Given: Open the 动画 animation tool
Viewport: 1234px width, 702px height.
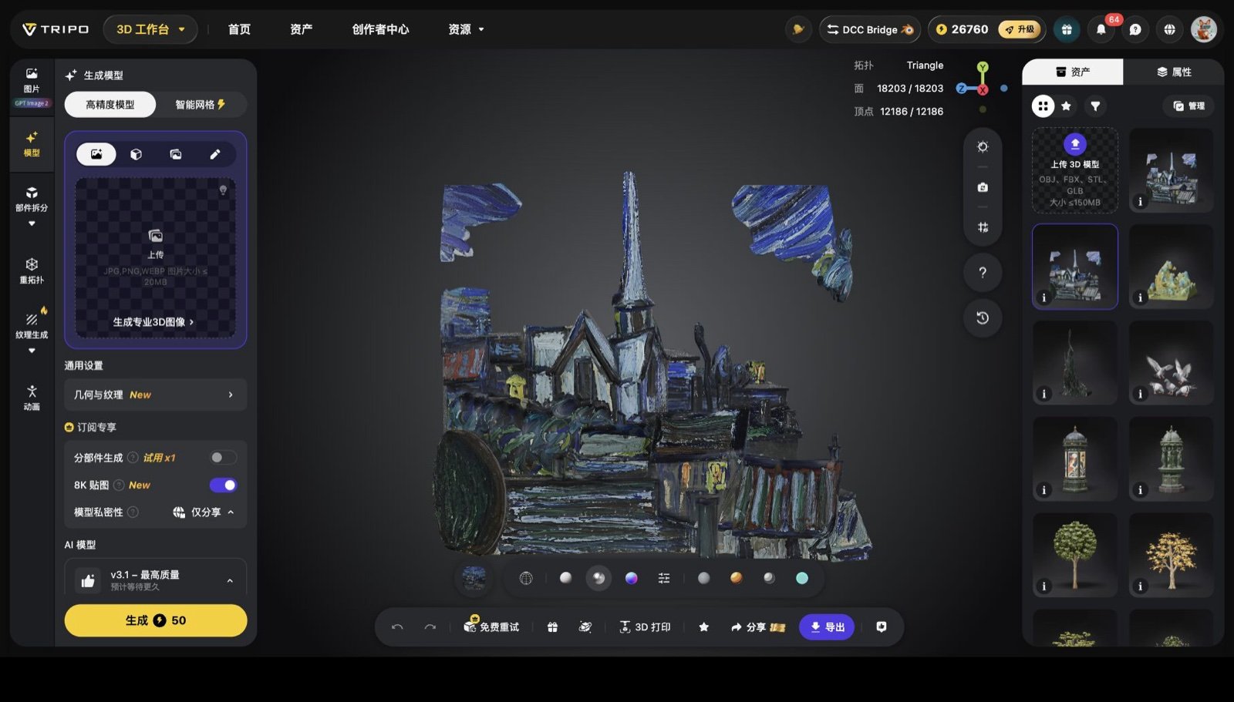Looking at the screenshot, I should 32,398.
